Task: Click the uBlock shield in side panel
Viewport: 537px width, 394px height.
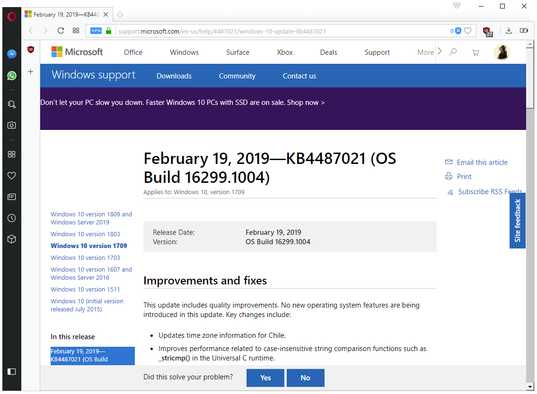Action: [31, 50]
